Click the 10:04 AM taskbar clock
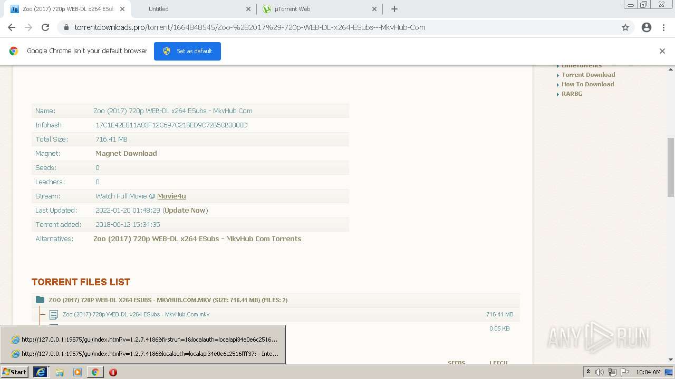Viewport: 675px width, 379px height. 648,372
